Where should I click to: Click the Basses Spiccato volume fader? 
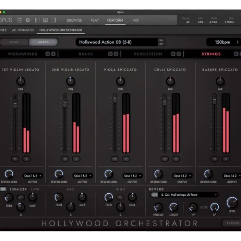click(214, 99)
